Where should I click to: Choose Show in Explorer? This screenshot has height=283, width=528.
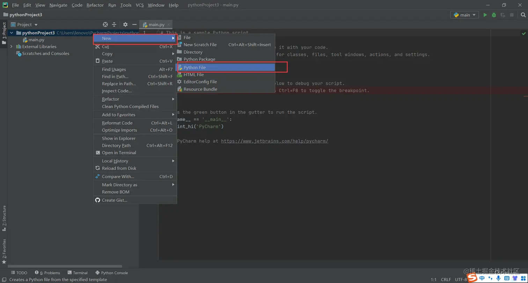tap(135, 138)
